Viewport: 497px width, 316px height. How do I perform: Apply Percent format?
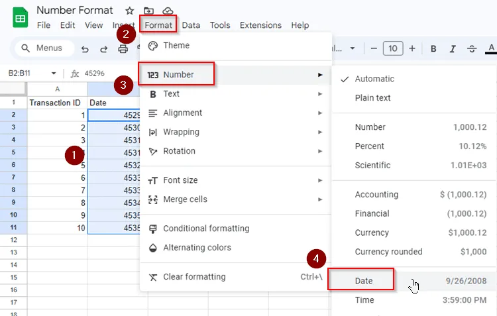coord(414,146)
